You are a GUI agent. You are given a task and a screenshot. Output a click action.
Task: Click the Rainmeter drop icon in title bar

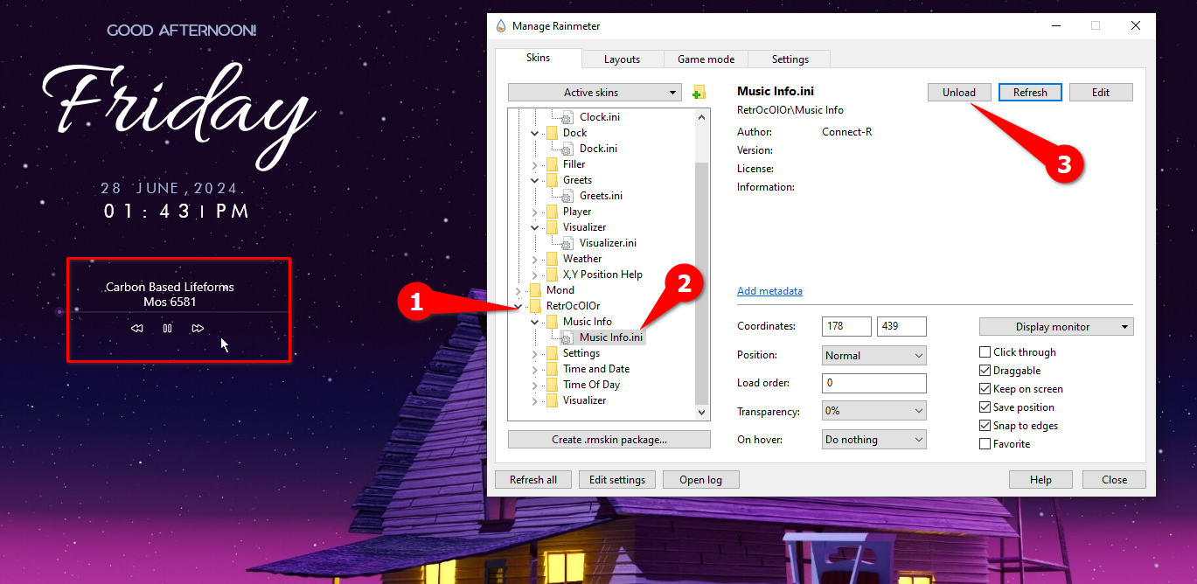(x=500, y=26)
